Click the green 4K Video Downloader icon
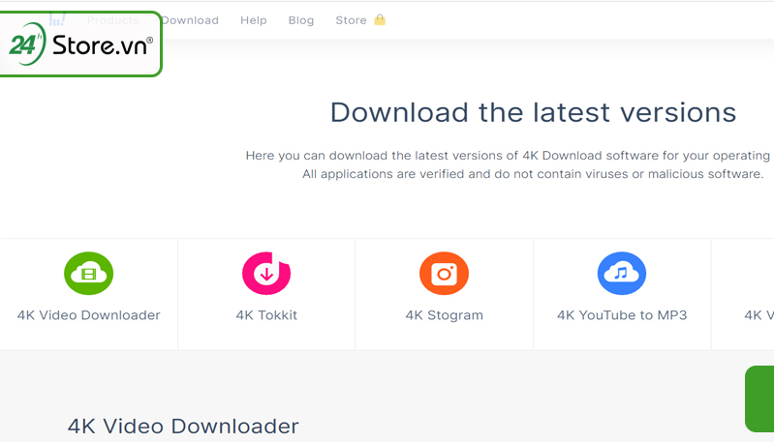 pyautogui.click(x=89, y=274)
